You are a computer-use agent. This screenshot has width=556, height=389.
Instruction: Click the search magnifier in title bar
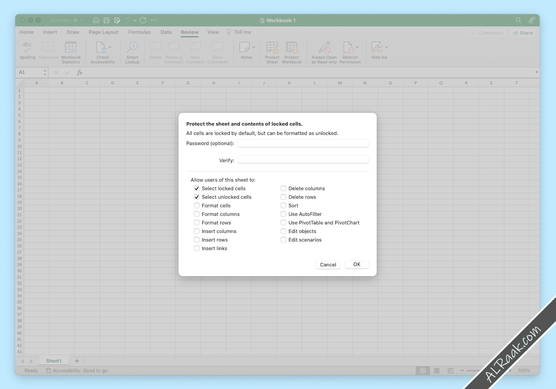point(518,20)
